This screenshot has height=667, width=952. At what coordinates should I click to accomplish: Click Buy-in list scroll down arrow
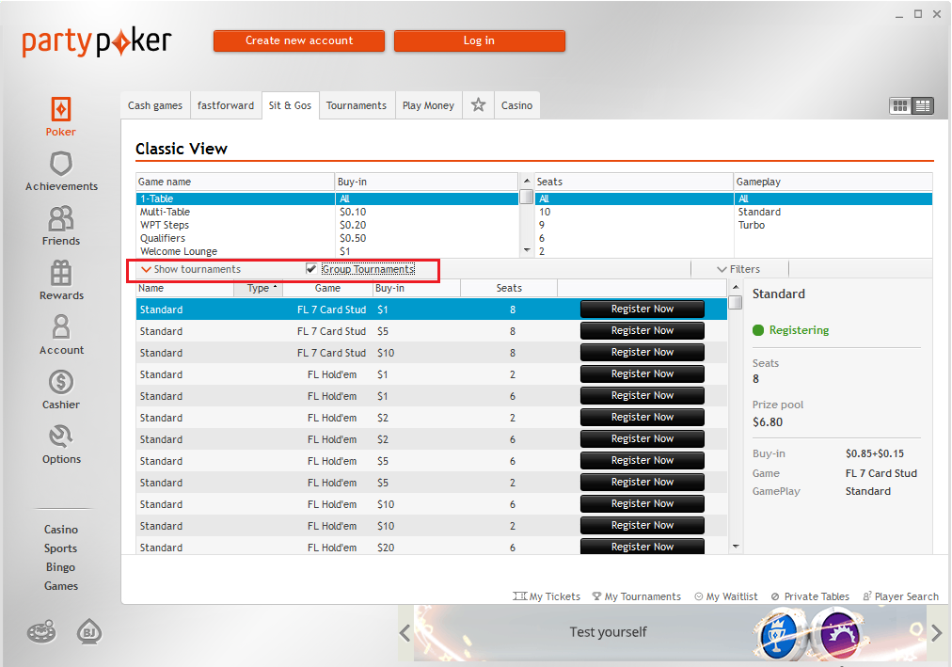[527, 250]
